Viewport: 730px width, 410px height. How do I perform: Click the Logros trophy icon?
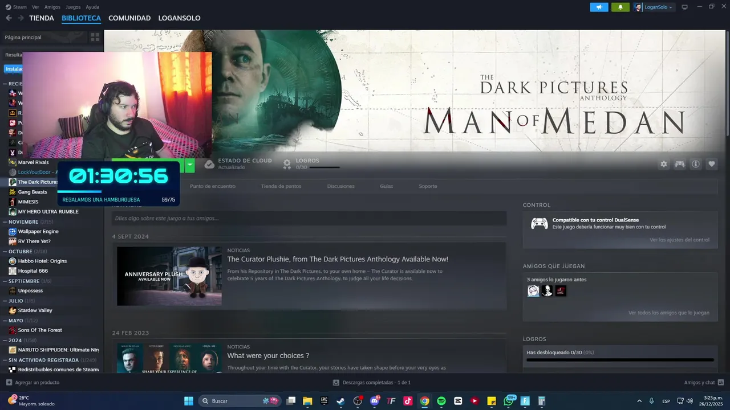287,164
